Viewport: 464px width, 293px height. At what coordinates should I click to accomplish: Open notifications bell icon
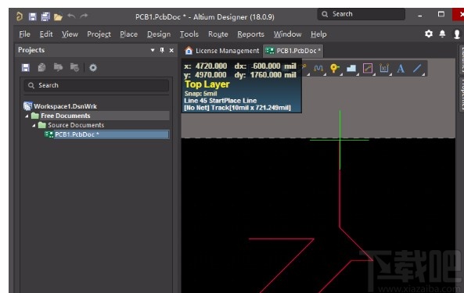click(442, 34)
